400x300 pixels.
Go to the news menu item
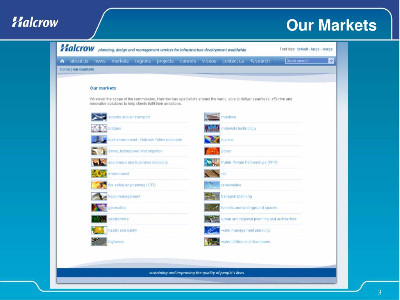click(x=100, y=61)
